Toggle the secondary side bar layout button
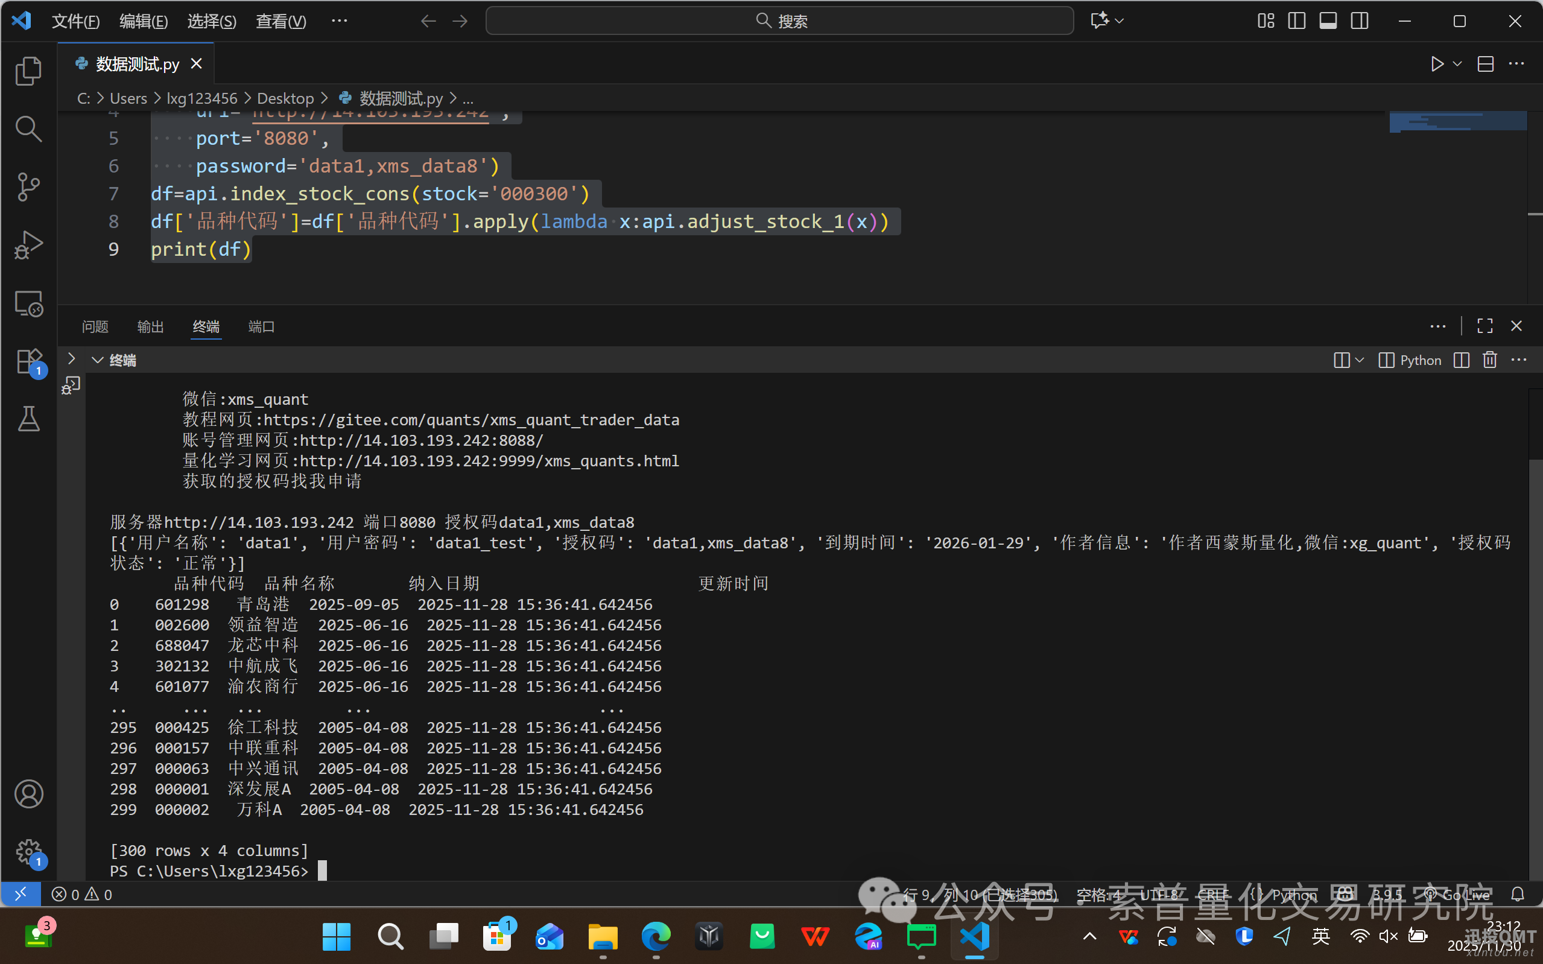 (1360, 21)
